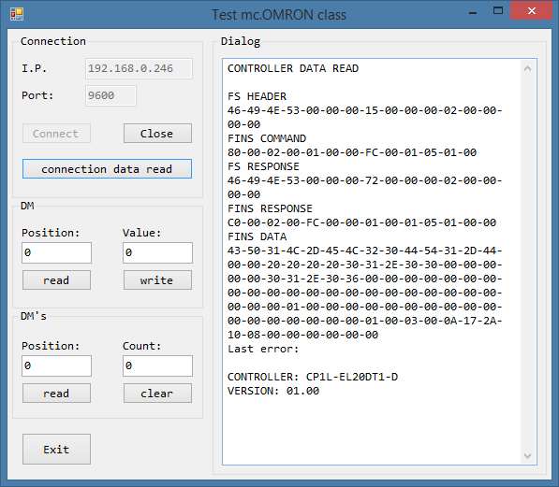
Task: Click the Close connection button
Action: tap(157, 134)
